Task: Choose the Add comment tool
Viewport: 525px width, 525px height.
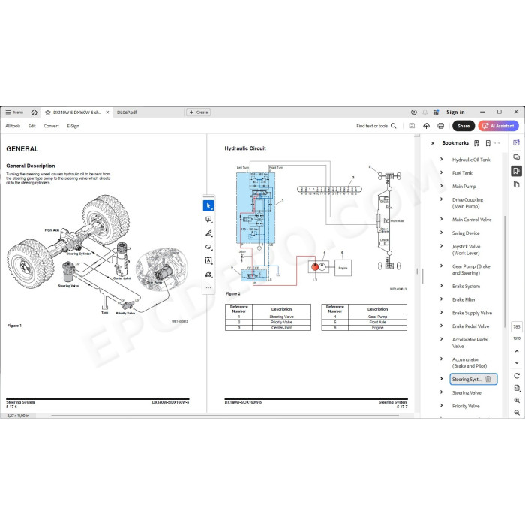Action: pos(208,219)
